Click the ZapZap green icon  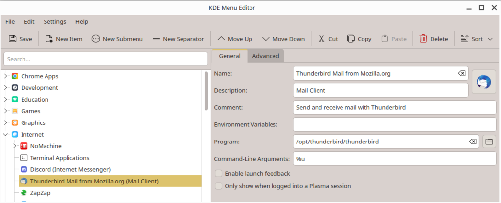click(x=23, y=193)
